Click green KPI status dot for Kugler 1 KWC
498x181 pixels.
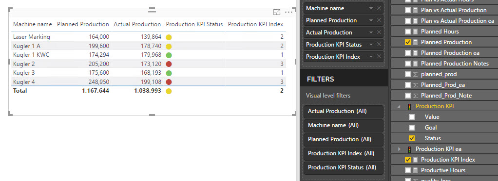pos(169,55)
